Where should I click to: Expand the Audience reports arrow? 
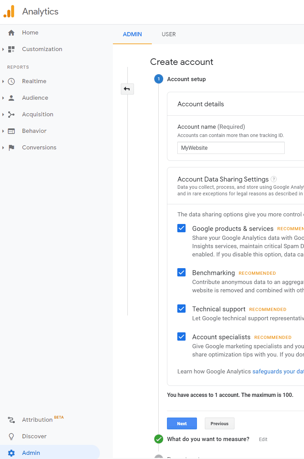point(3,98)
